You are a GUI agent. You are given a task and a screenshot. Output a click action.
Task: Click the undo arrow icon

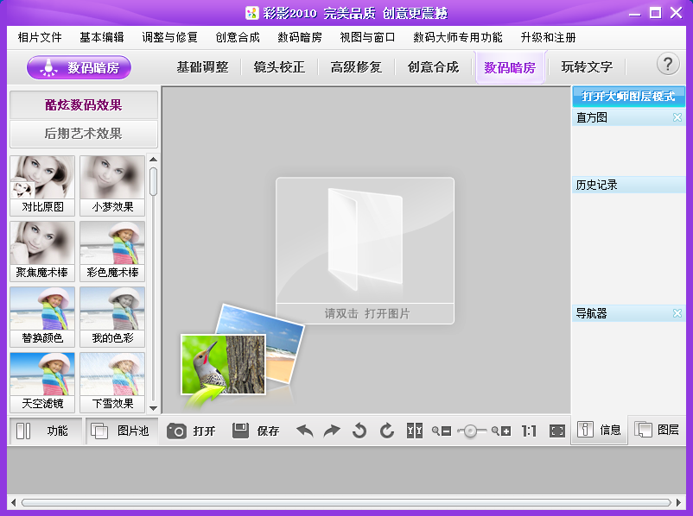[305, 431]
